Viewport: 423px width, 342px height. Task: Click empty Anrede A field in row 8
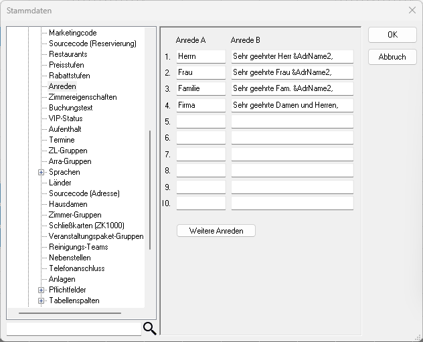click(201, 171)
